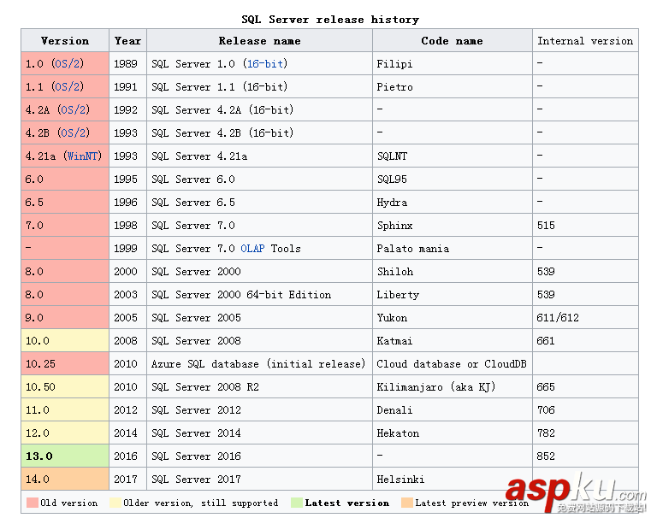Click release name SQL Server 2008 R2
Screen dimensions: 651x518
205,387
